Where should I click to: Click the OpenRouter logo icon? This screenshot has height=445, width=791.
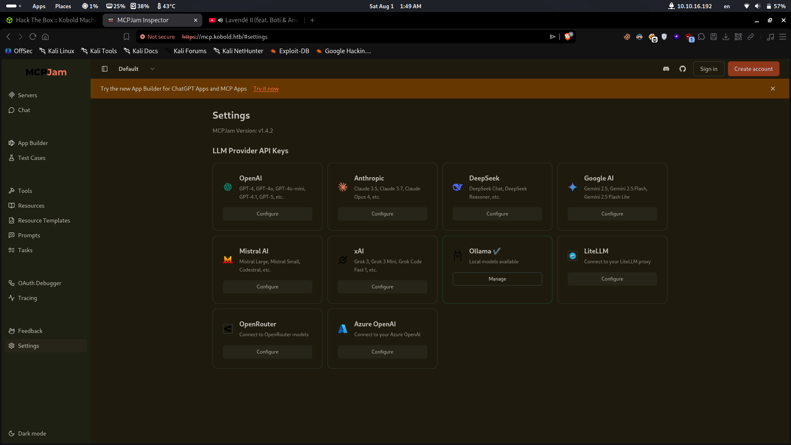228,329
